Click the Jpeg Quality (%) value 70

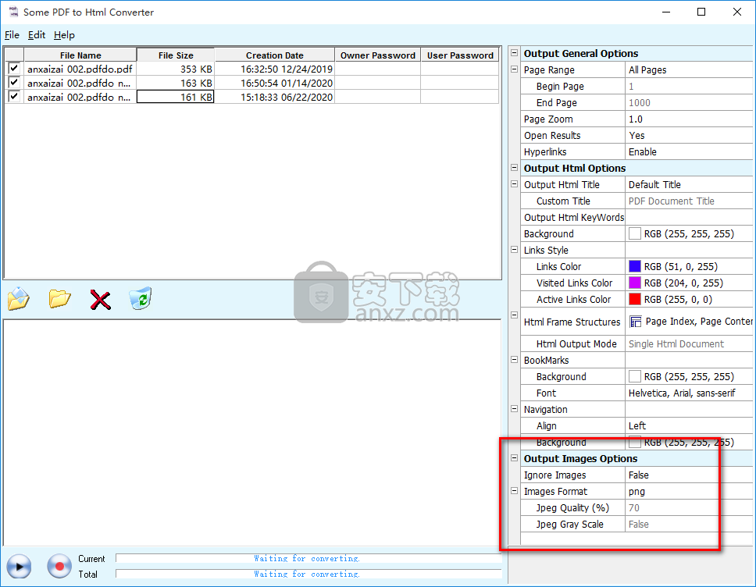[x=690, y=507]
